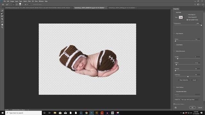The image size is (205, 115).
Task: Open the Windows Start menu
Action: [x=3, y=113]
